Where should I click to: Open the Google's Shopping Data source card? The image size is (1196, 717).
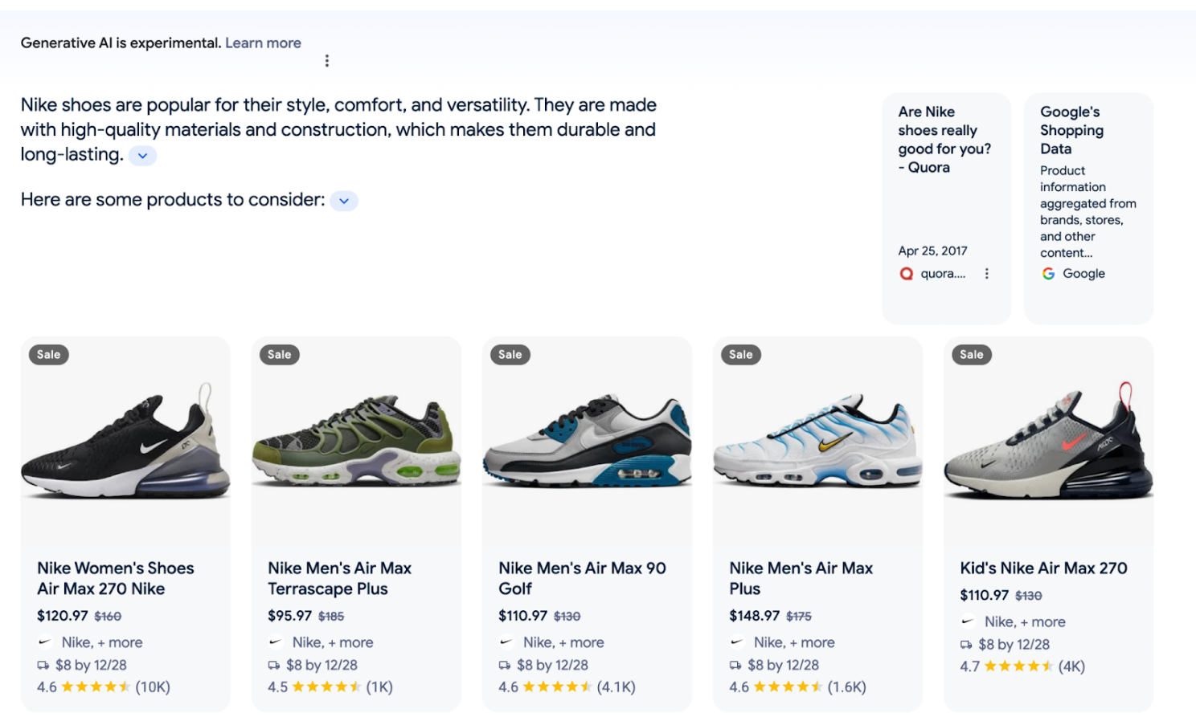(1087, 185)
